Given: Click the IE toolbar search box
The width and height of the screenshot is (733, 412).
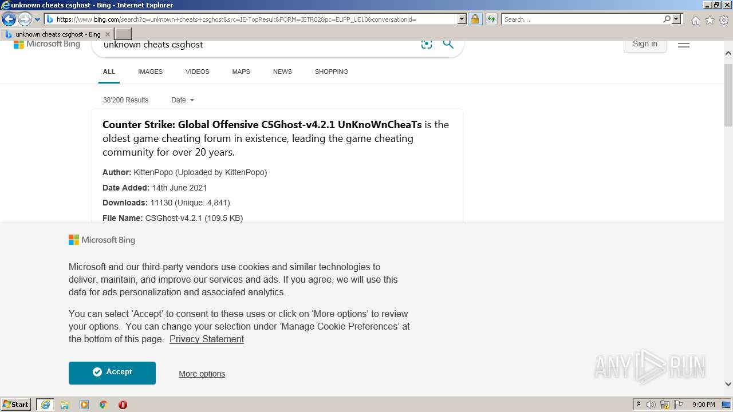Looking at the screenshot, I should [581, 19].
